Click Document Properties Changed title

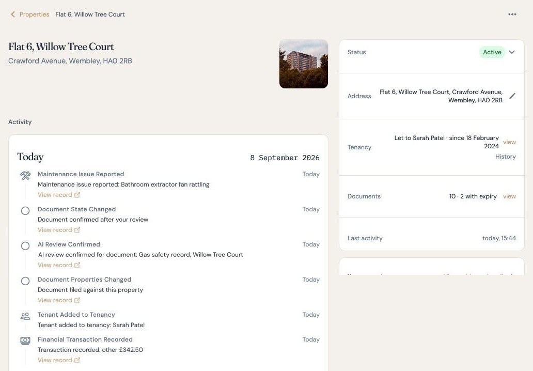(84, 280)
